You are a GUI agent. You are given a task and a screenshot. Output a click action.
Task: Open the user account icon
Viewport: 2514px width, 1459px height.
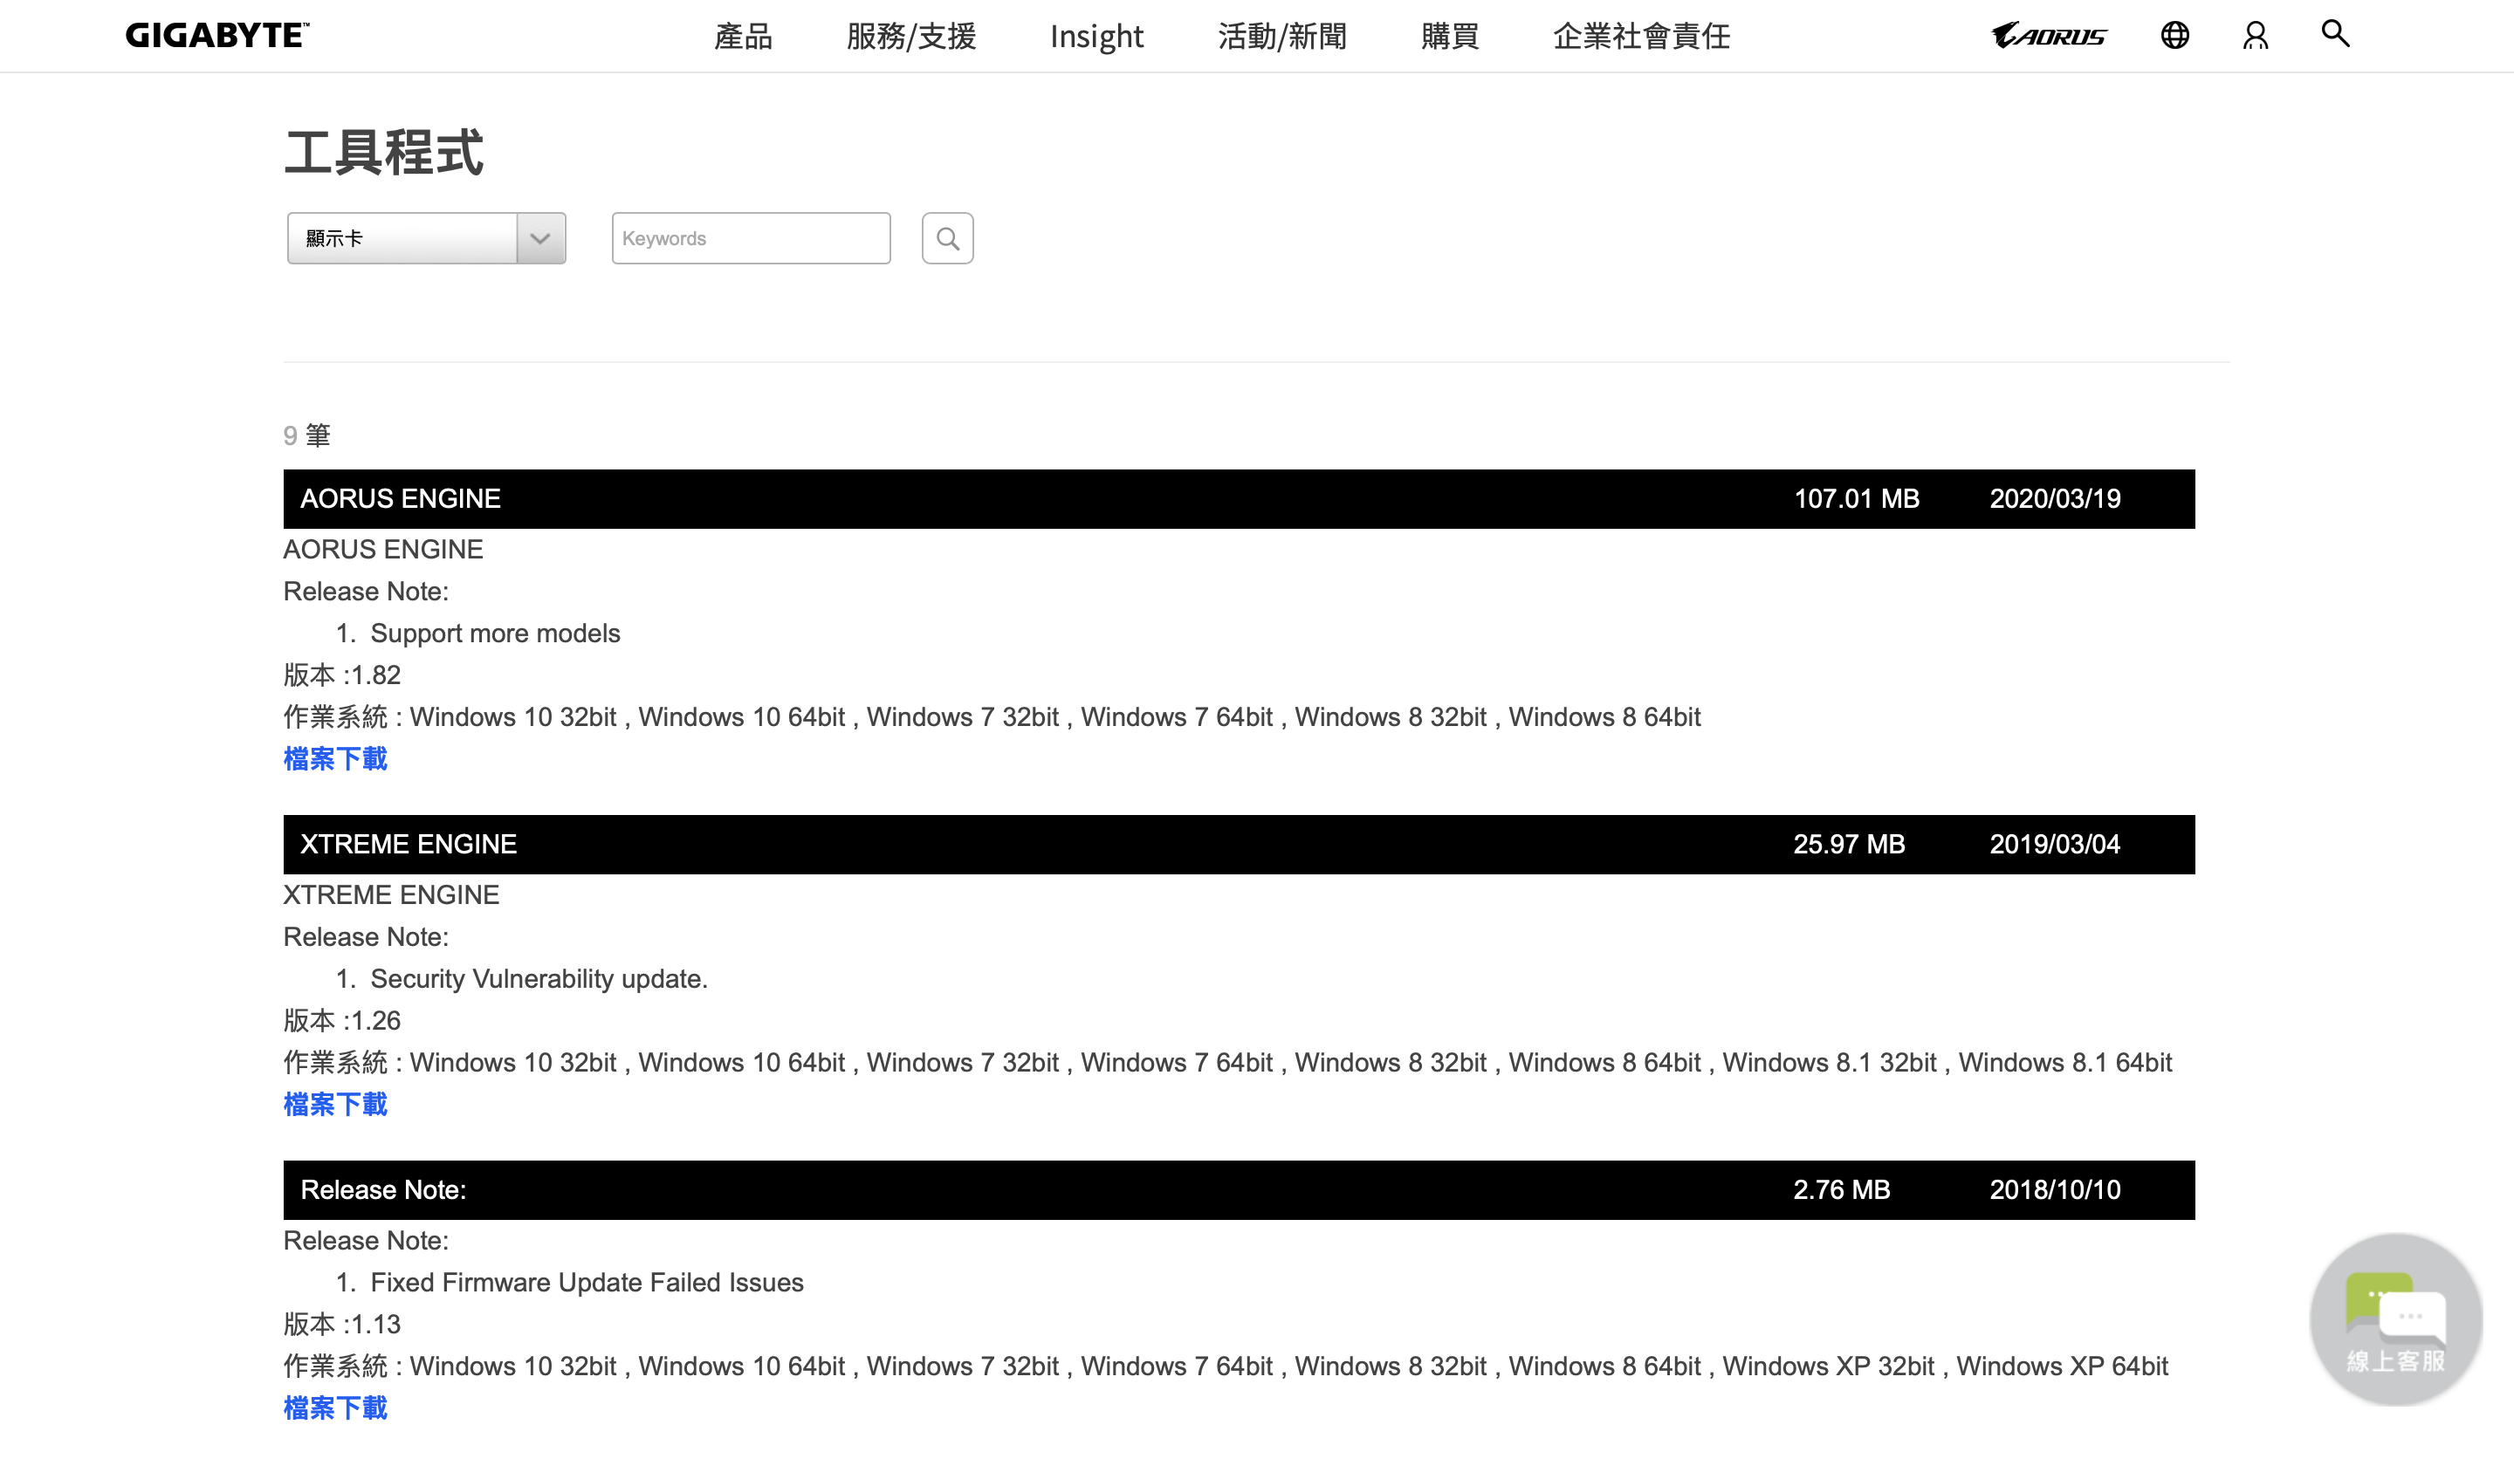tap(2256, 36)
